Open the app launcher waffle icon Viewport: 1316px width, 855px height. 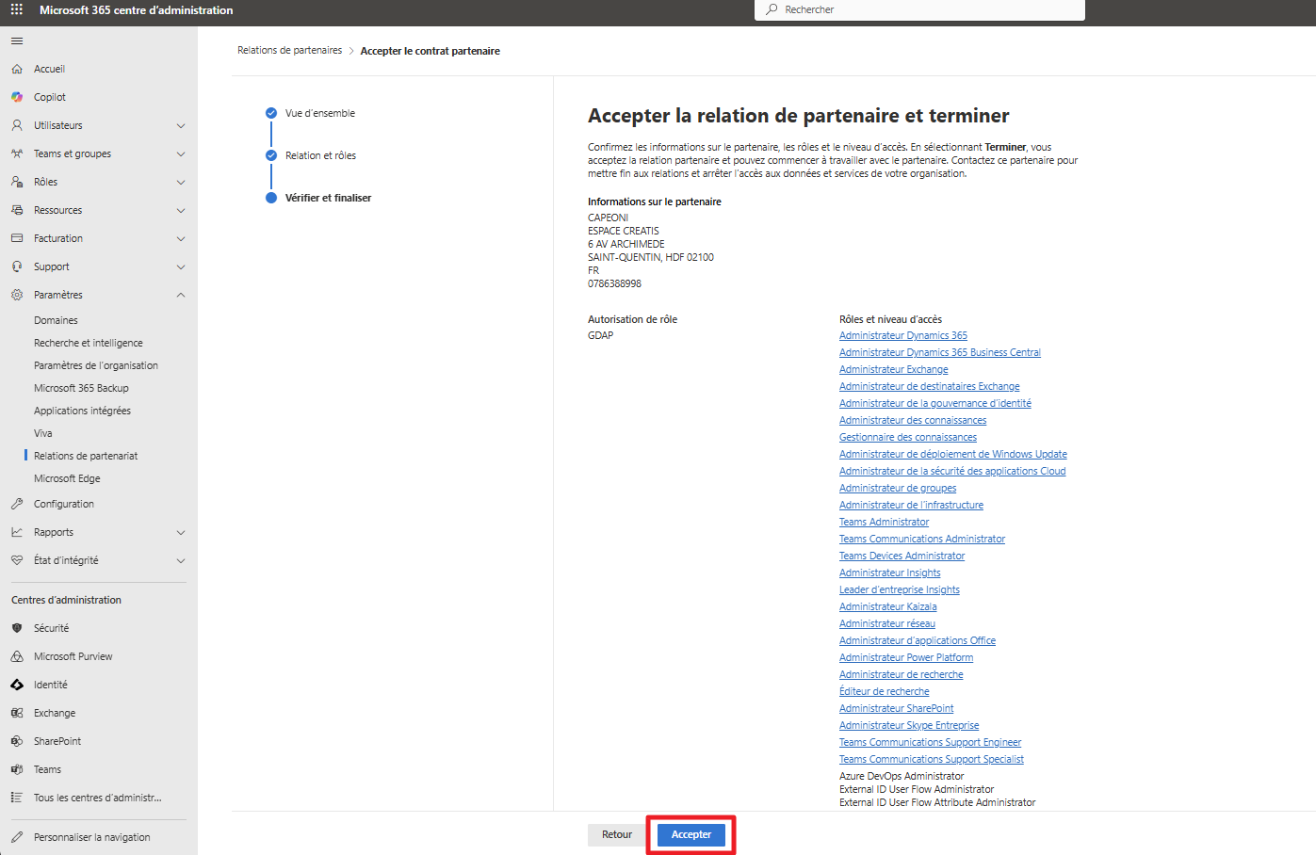(x=16, y=9)
